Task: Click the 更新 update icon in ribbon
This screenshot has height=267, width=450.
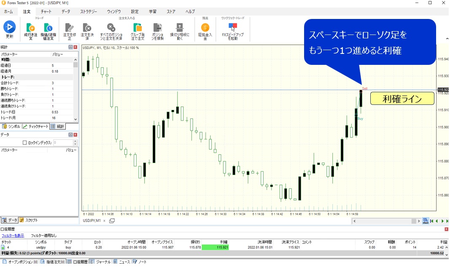Action: click(x=9, y=28)
